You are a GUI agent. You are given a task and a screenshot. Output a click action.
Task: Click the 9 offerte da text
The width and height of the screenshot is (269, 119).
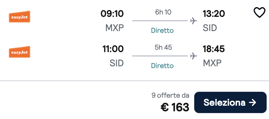[x=170, y=95]
